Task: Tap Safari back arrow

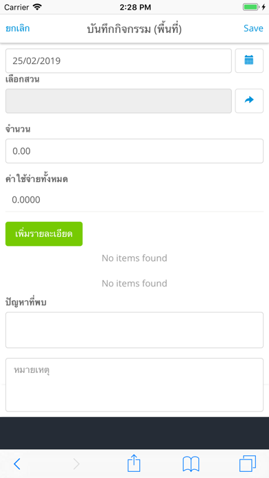Action: (17, 464)
